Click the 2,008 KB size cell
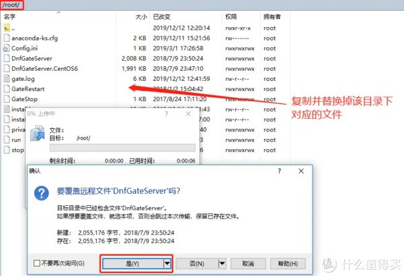 pos(134,58)
